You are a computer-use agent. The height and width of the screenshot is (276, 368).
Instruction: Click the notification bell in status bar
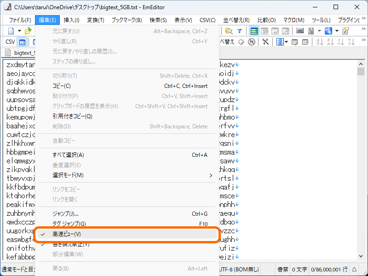[354, 270]
